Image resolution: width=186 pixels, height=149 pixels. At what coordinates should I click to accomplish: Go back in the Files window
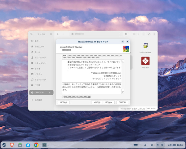(58, 34)
